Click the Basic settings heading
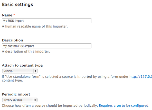The image size is (152, 110). (x=17, y=4)
